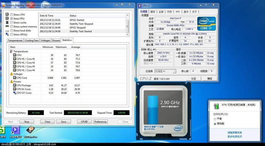This screenshot has height=146, width=265.
Task: Enable the Stress cache checkbox
Action: pyautogui.click(x=12, y=22)
